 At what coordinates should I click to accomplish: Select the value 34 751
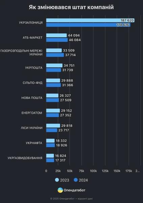pyautogui.click(x=69, y=66)
